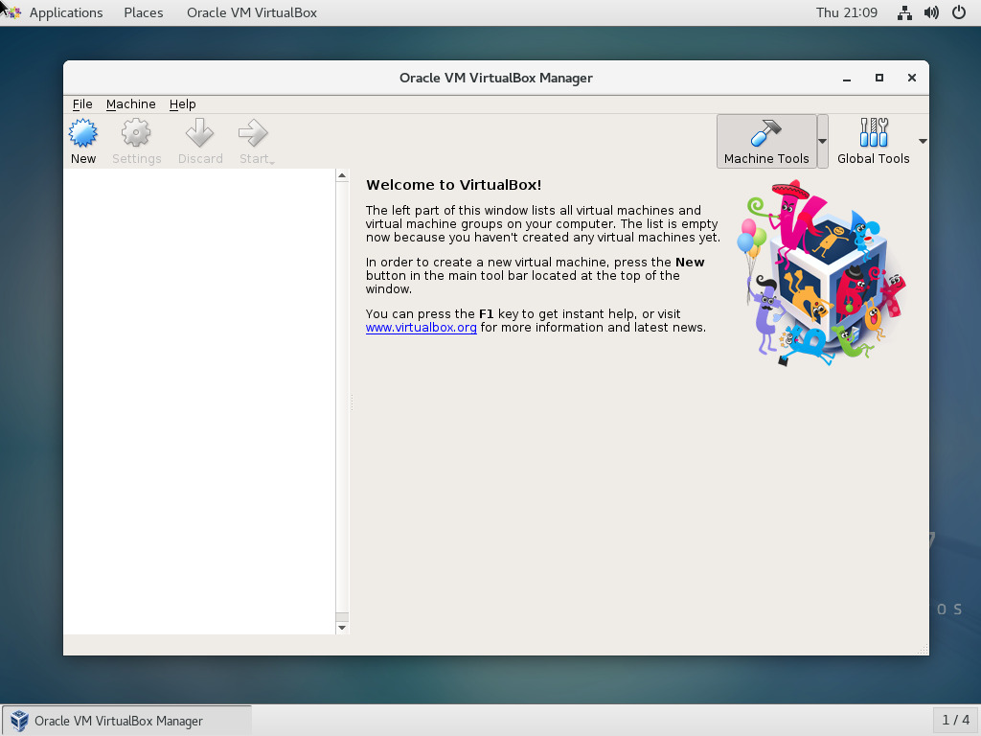This screenshot has width=981, height=736.
Task: Maximize the VirtualBox Manager window
Action: pos(879,79)
